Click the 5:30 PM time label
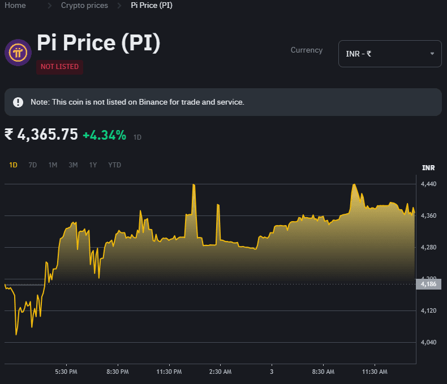 (66, 372)
